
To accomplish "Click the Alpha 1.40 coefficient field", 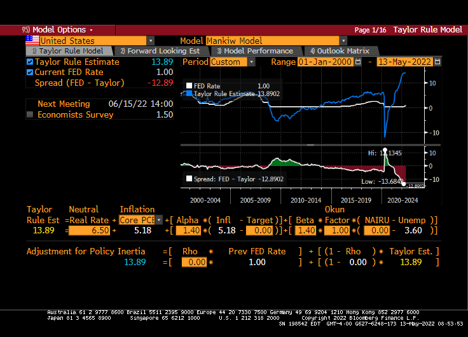I will [188, 231].
